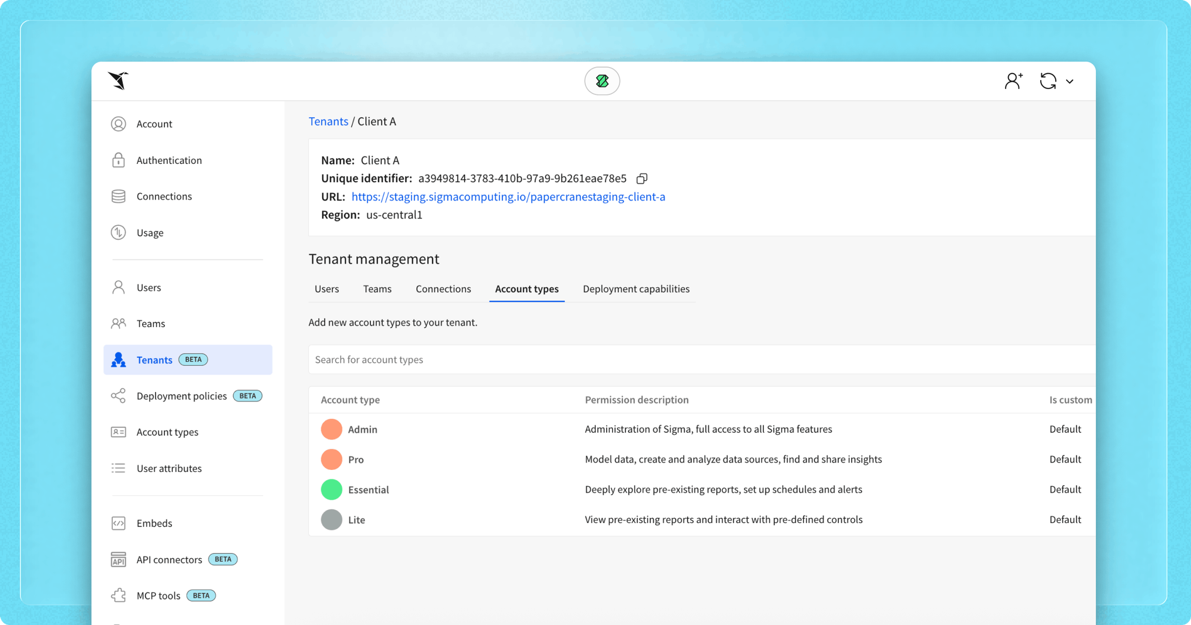
Task: Click the User attributes list icon
Action: [118, 468]
